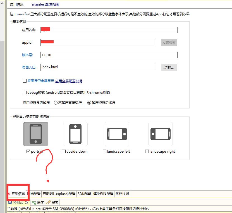
Task: Open the 控制台 console tab
Action: click(18, 202)
